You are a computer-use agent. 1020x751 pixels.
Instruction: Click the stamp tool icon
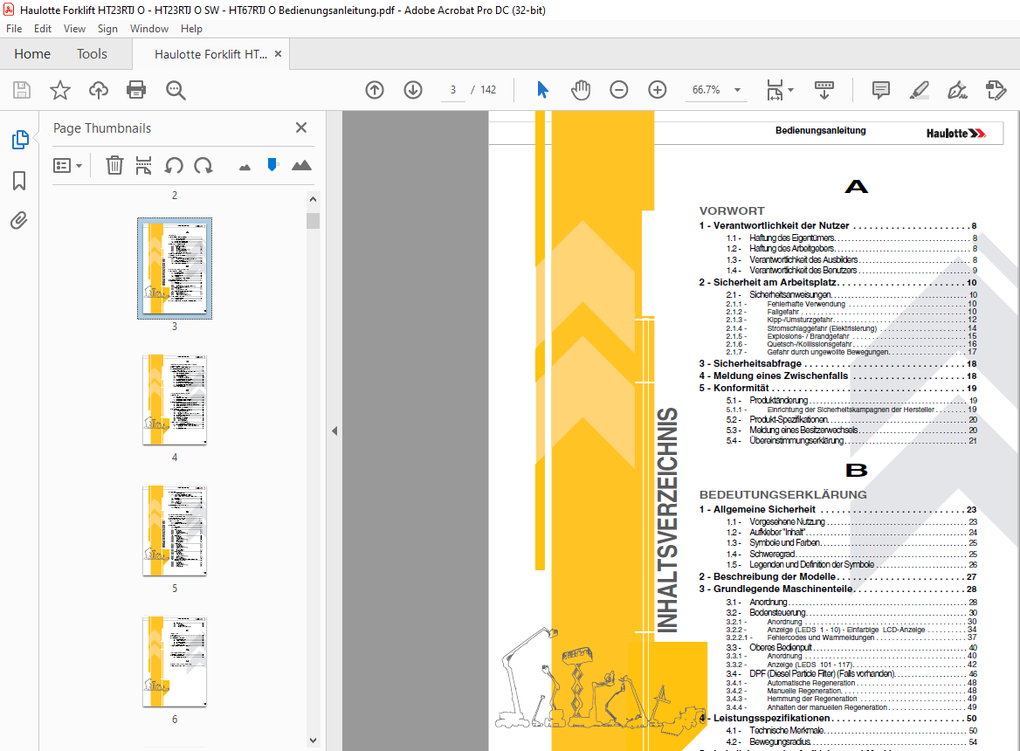(x=996, y=90)
